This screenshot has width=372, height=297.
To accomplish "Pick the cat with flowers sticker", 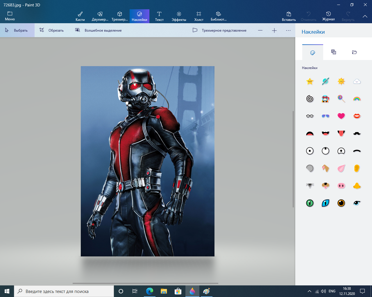I will 326,99.
